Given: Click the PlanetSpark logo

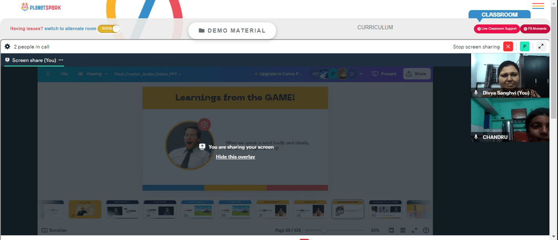Looking at the screenshot, I should click(x=41, y=7).
